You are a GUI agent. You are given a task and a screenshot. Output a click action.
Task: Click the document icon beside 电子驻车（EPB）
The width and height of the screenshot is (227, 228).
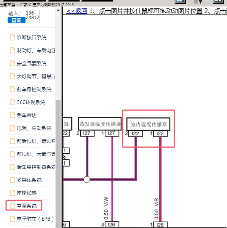(12, 219)
